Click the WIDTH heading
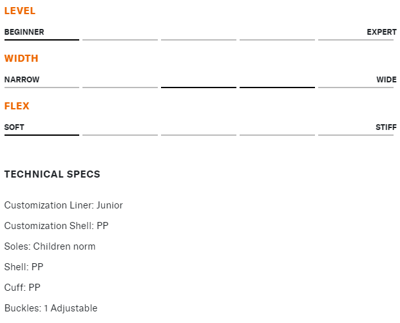Viewport: 400px width, 323px height. (x=21, y=59)
